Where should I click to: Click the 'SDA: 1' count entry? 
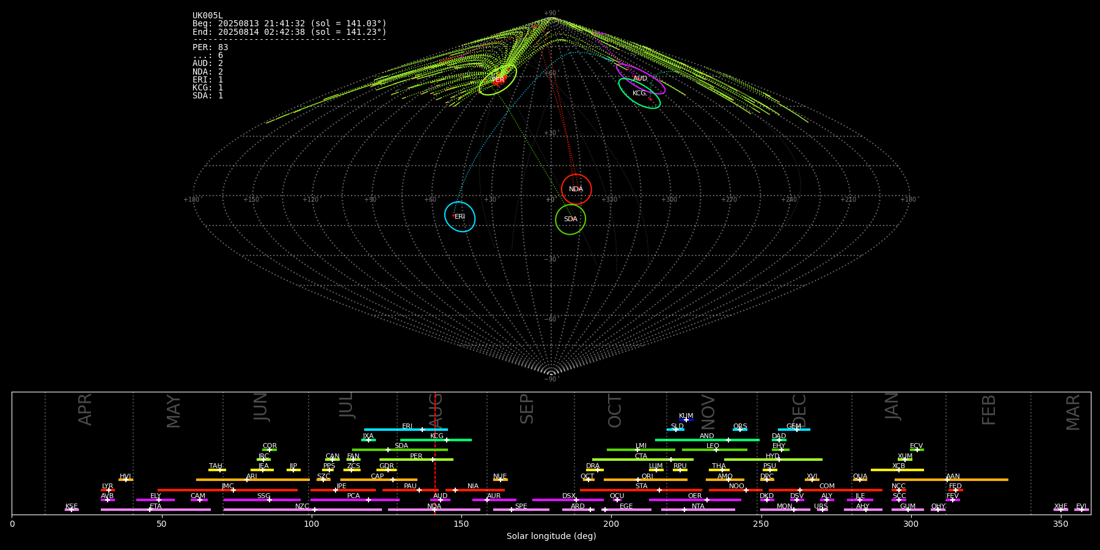click(208, 95)
